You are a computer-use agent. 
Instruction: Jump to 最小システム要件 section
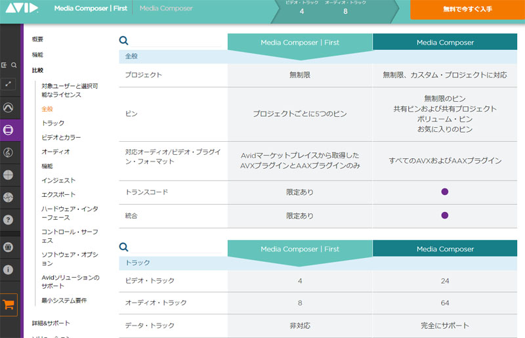pyautogui.click(x=64, y=301)
